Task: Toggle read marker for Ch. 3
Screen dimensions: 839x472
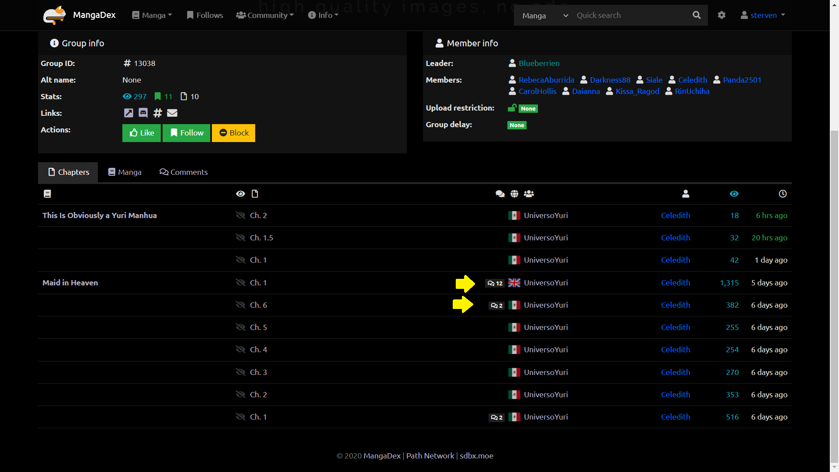Action: 240,372
